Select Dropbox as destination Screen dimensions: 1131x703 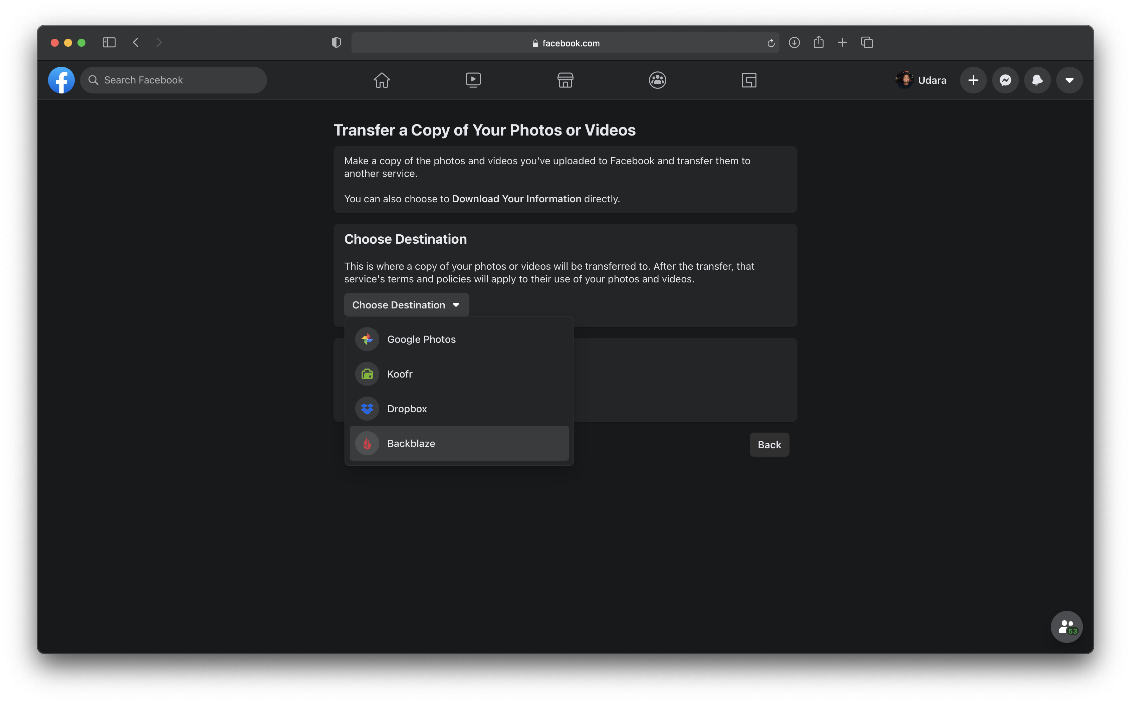459,409
